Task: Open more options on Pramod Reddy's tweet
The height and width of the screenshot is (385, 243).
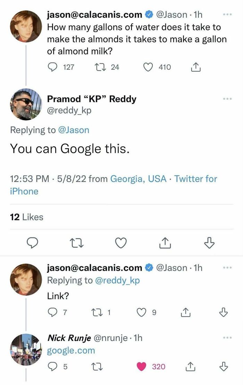Action: coord(227,99)
